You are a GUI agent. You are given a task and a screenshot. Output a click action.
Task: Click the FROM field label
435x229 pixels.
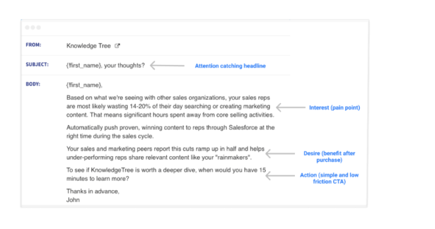[x=33, y=45]
